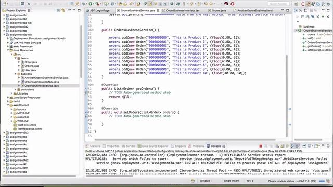Click the icon left of Writable in status bar
The height and width of the screenshot is (187, 333).
pos(193,181)
